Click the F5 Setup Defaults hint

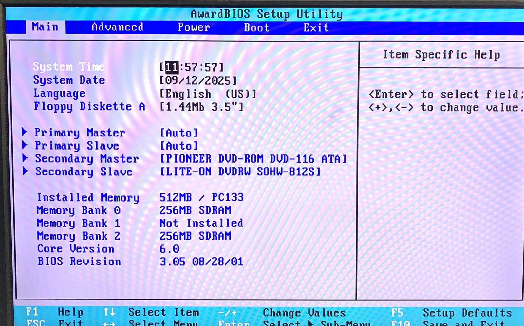point(452,313)
